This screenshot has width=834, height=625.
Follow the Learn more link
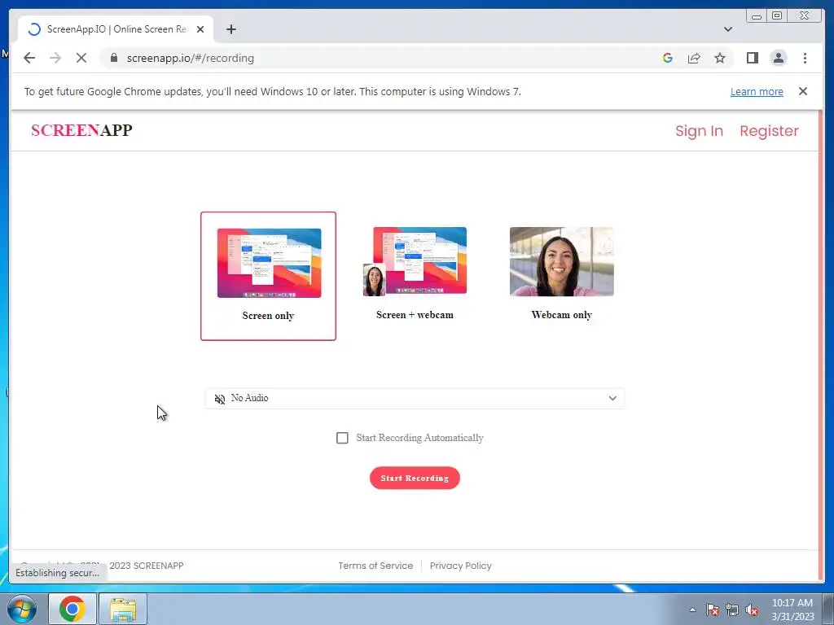point(757,91)
